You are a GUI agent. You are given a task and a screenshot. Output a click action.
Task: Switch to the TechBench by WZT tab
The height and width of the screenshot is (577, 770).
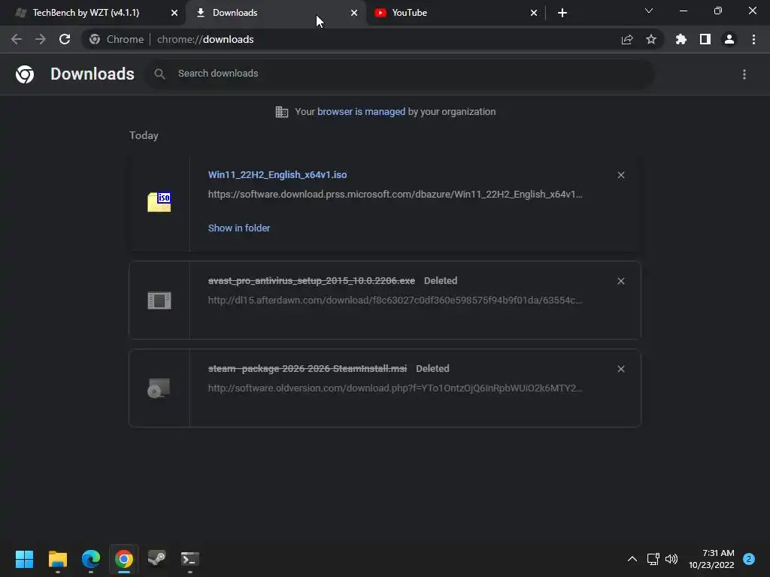coord(92,13)
